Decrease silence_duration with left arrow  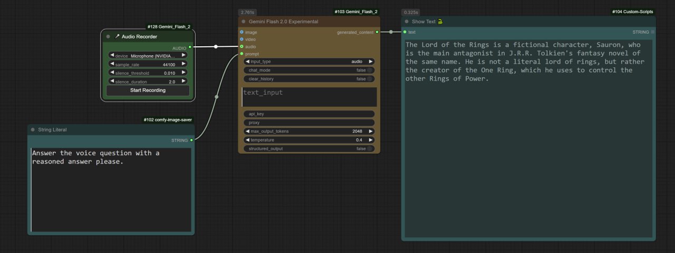pyautogui.click(x=112, y=82)
